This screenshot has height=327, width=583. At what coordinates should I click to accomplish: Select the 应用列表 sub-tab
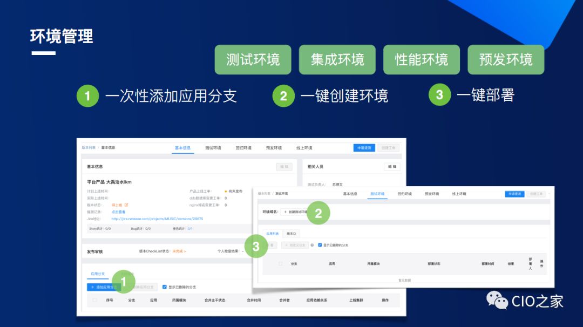point(273,234)
